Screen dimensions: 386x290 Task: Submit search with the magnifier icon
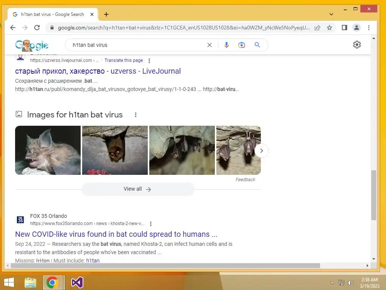(x=257, y=45)
